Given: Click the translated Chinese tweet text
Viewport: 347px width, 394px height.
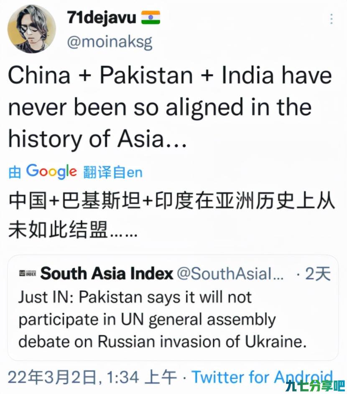Looking at the screenshot, I should [172, 215].
